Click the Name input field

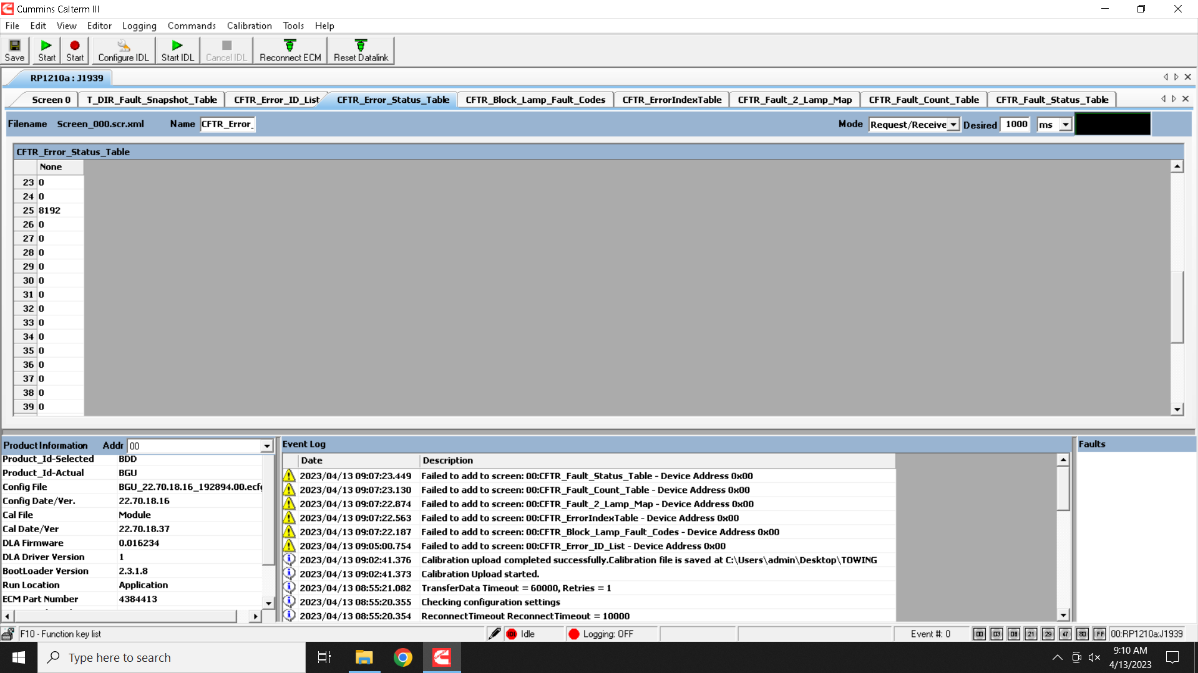(228, 124)
